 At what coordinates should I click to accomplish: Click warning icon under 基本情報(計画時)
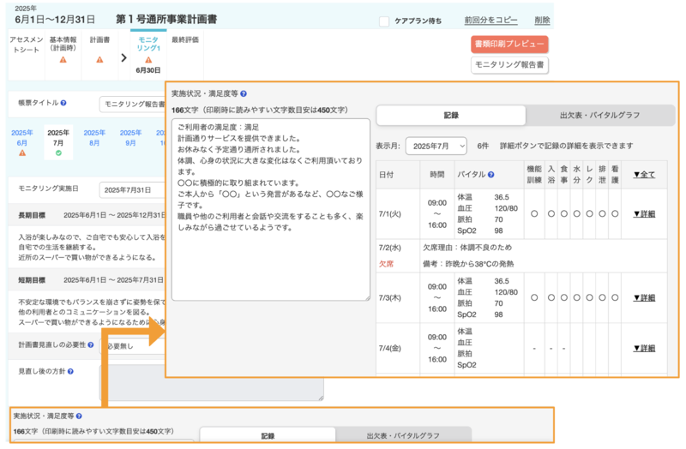pos(63,59)
